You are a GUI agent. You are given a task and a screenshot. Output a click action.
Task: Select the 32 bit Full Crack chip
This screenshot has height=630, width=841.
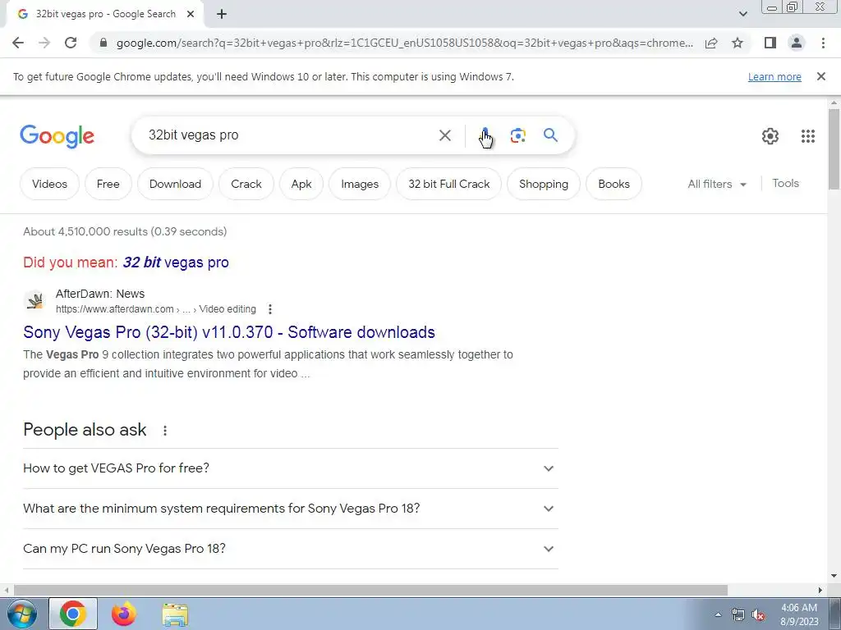449,184
